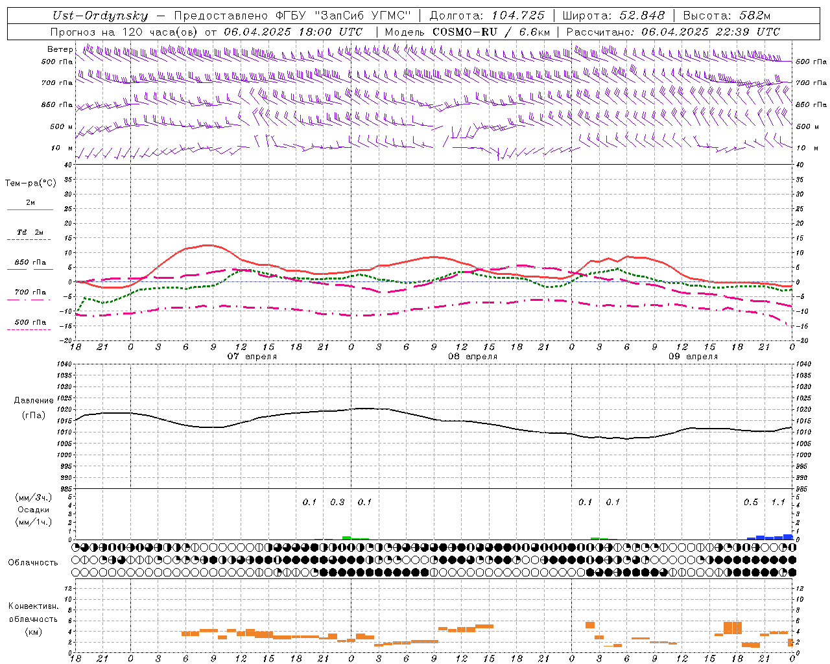Click the "Широта: 52.848" latitude value
The height and width of the screenshot is (664, 830).
point(613,16)
